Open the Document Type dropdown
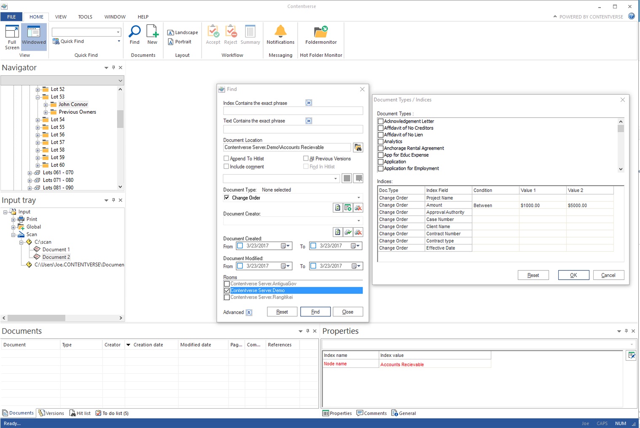 coord(359,198)
